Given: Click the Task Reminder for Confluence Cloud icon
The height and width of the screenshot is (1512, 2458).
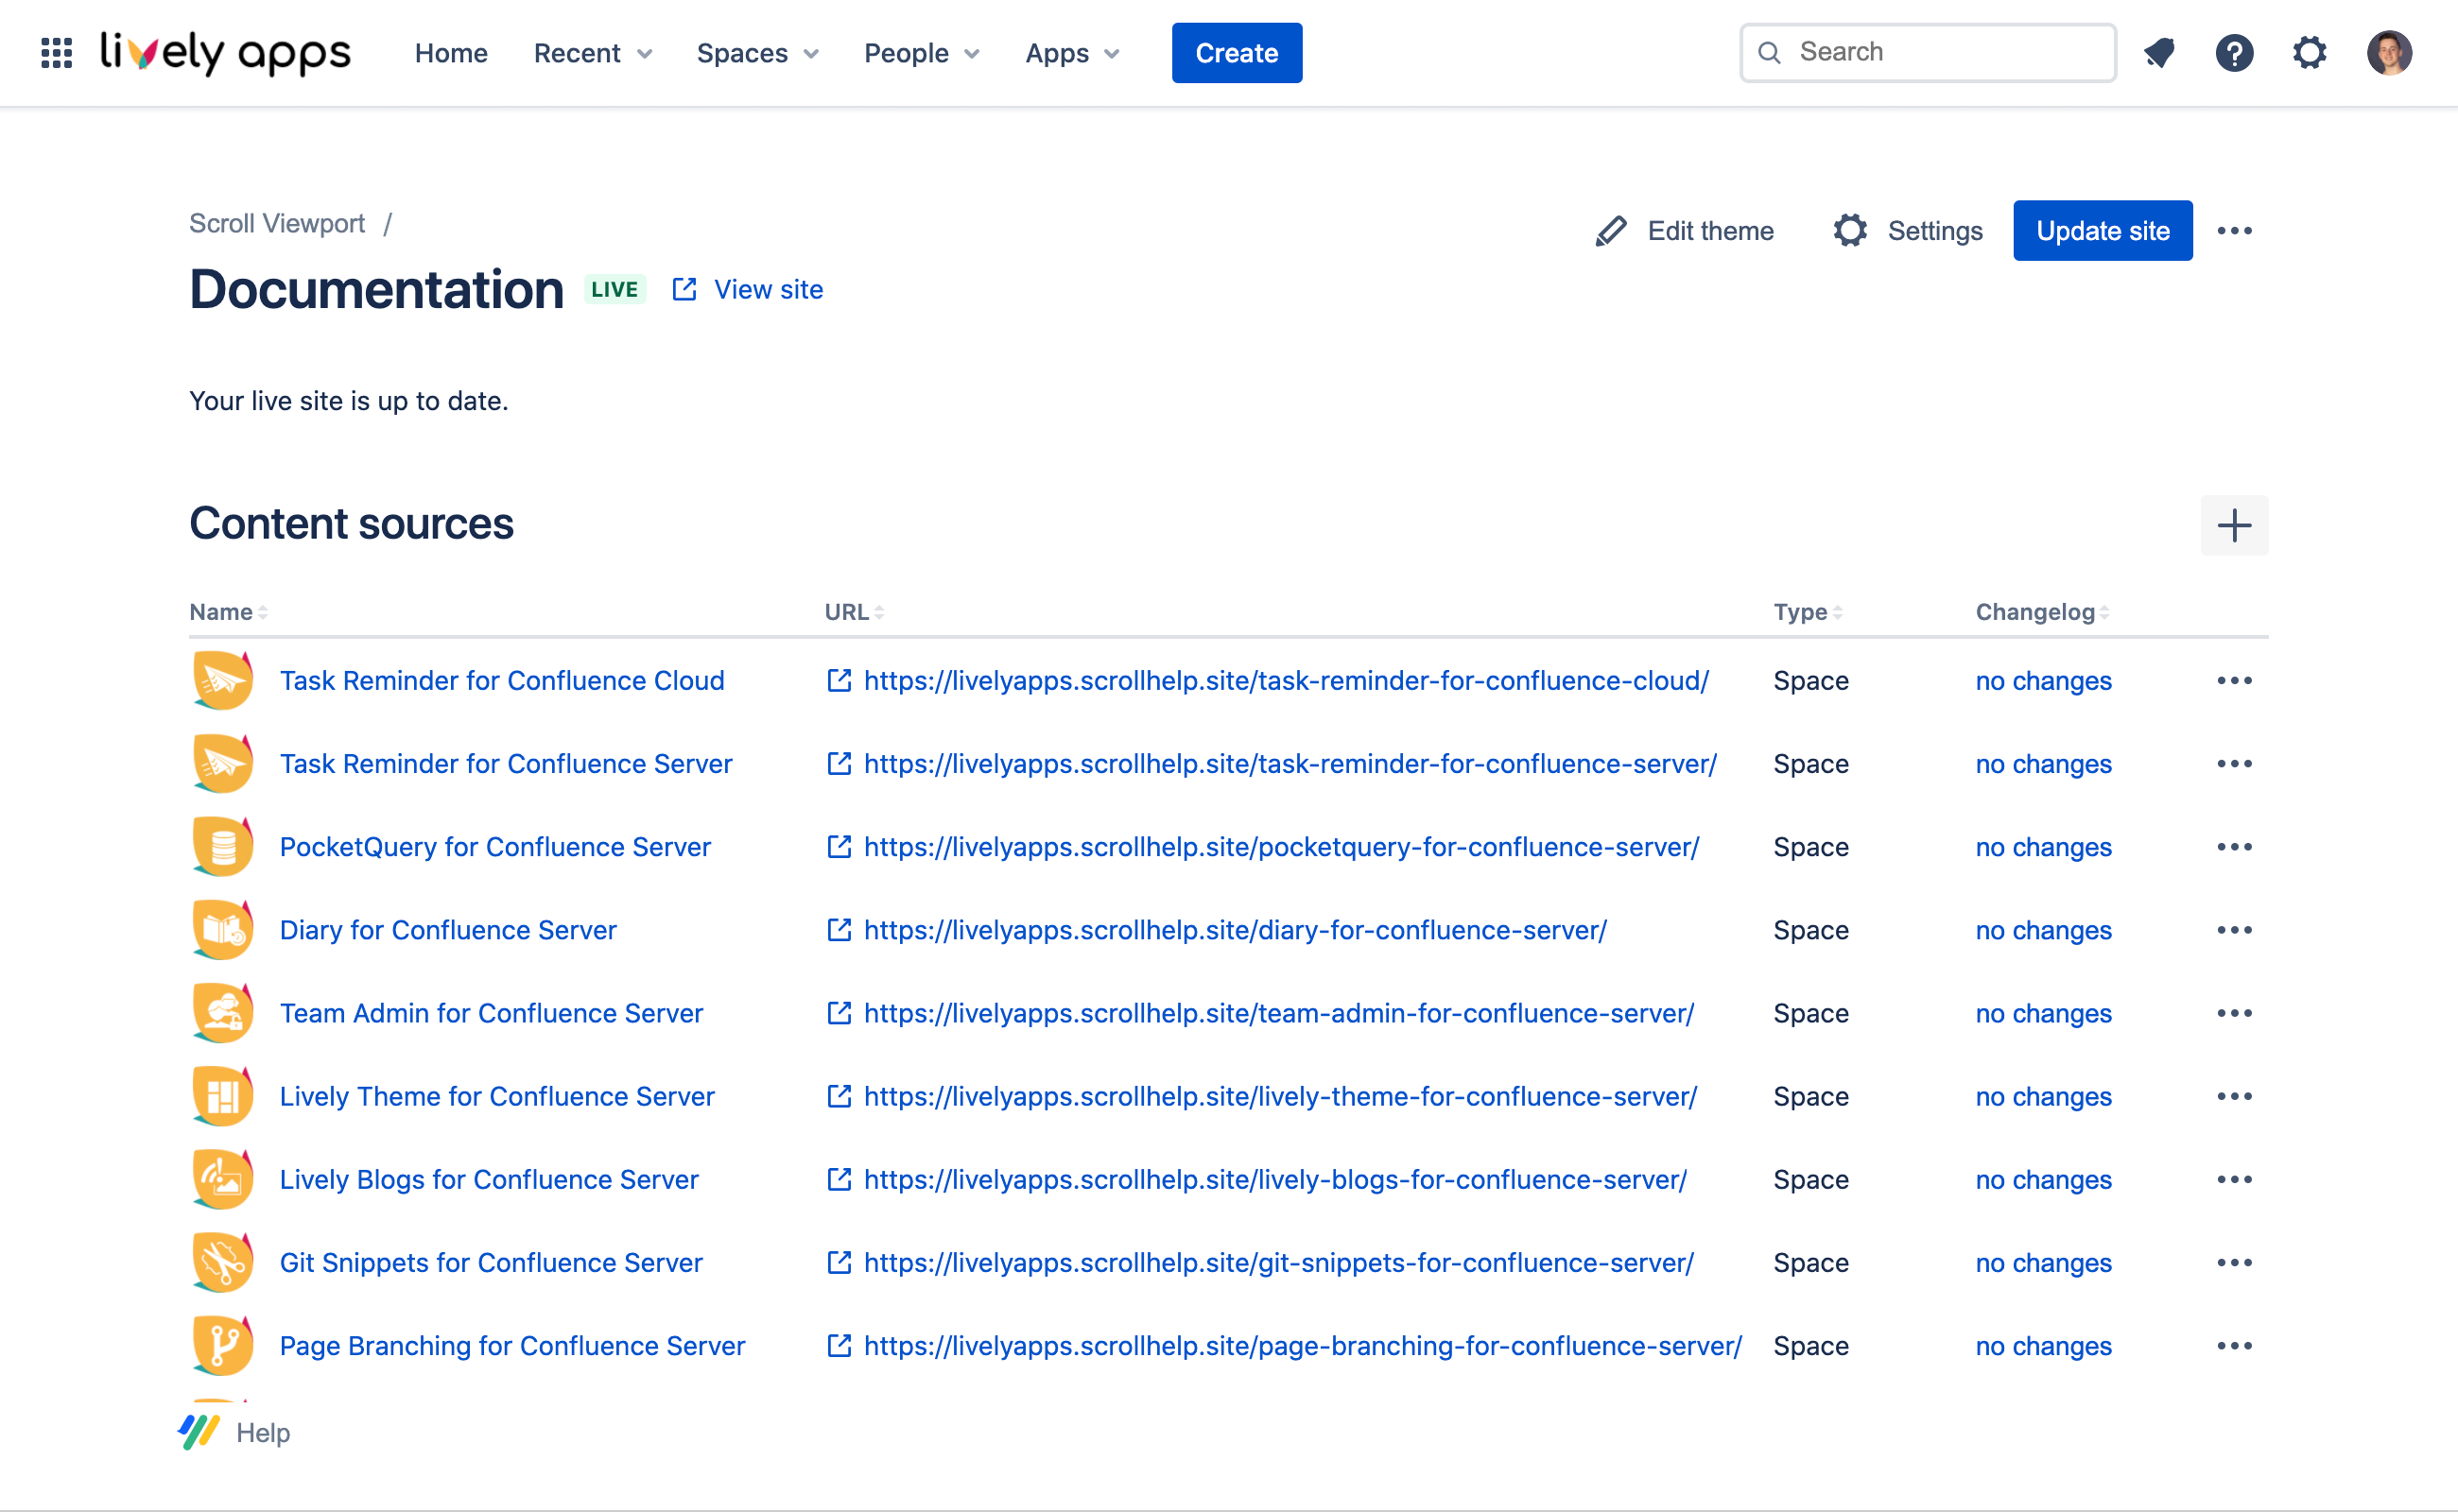Looking at the screenshot, I should 222,680.
